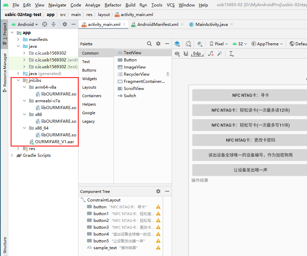Viewport: 307px width, 256px height.
Task: Toggle view options eye icon
Action: pyautogui.click(x=177, y=54)
